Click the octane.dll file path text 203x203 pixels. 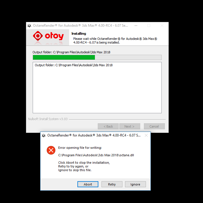tap(96, 155)
